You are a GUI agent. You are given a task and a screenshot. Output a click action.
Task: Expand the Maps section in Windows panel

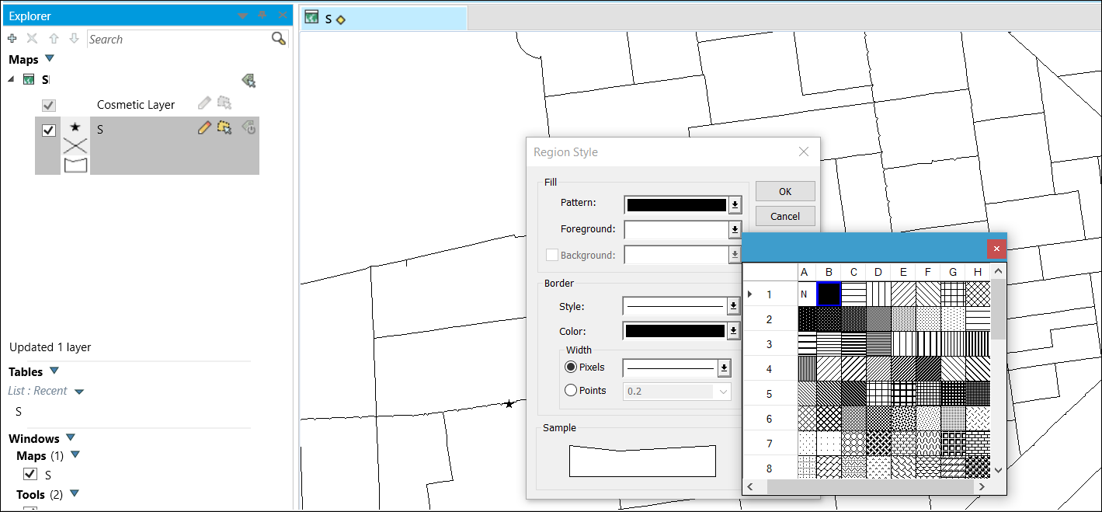coord(75,455)
